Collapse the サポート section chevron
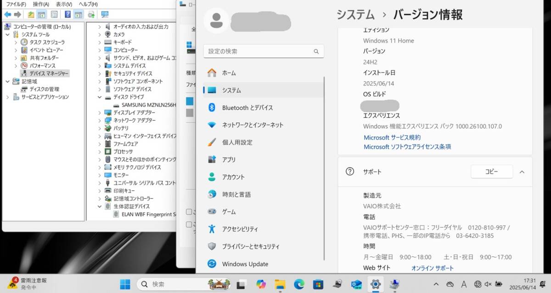 tap(522, 172)
